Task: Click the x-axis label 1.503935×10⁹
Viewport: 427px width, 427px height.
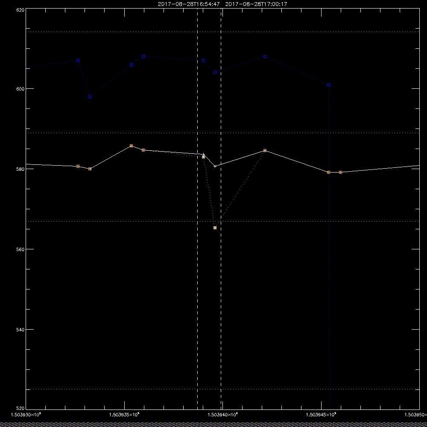Action: coord(124,415)
